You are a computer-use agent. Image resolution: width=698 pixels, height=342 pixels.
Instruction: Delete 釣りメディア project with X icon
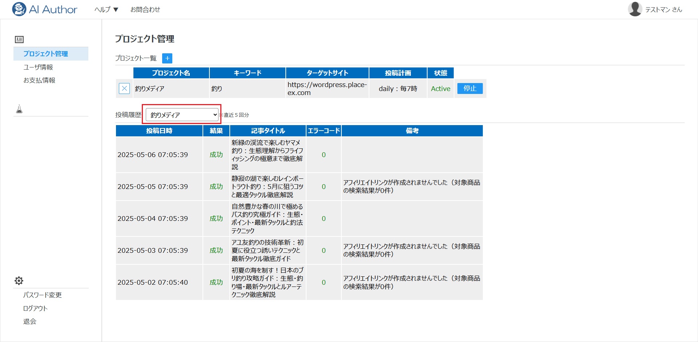point(124,88)
